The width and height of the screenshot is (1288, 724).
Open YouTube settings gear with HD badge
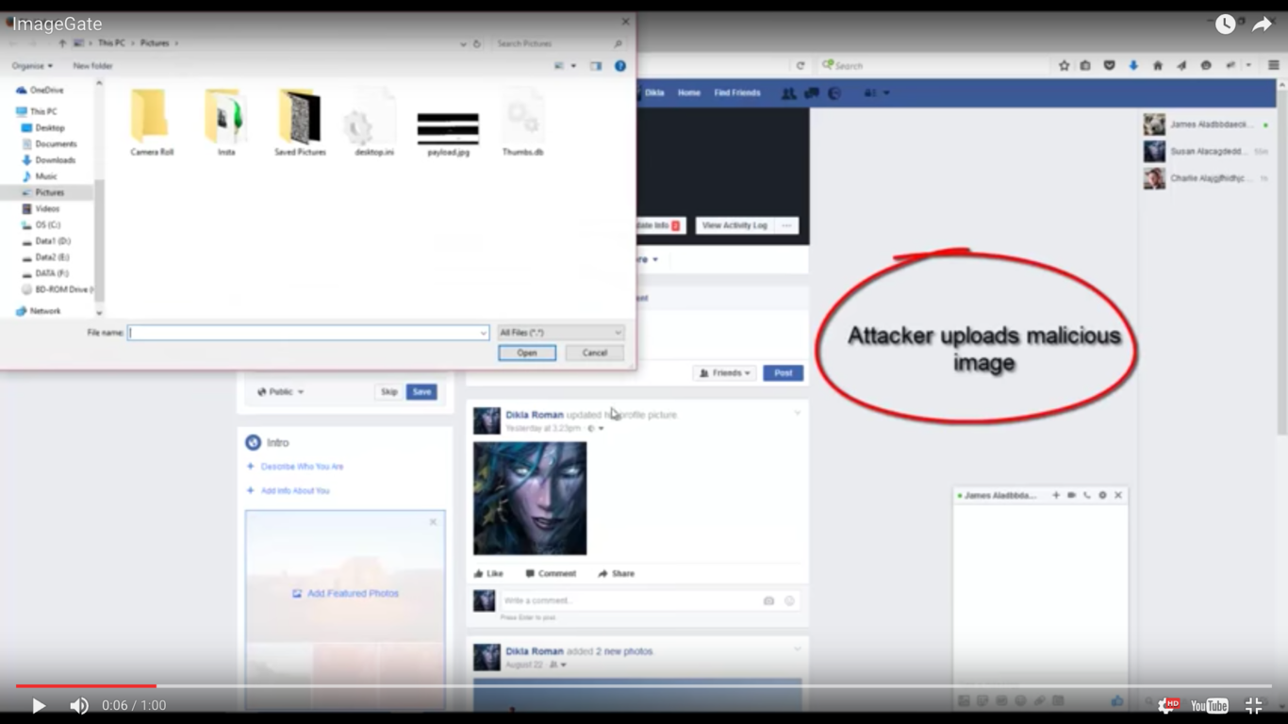coord(1167,705)
